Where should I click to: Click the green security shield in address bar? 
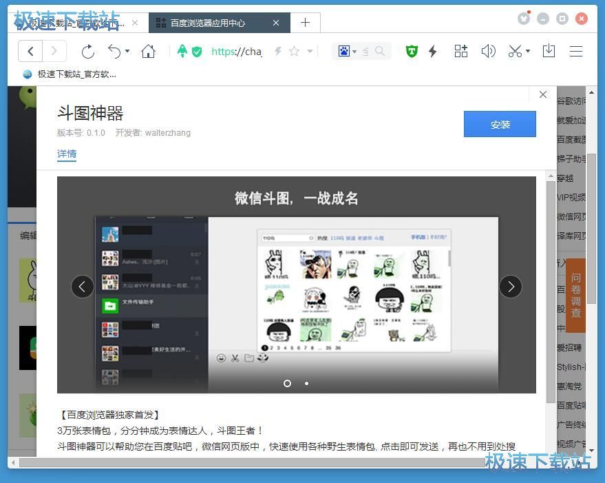tap(197, 52)
